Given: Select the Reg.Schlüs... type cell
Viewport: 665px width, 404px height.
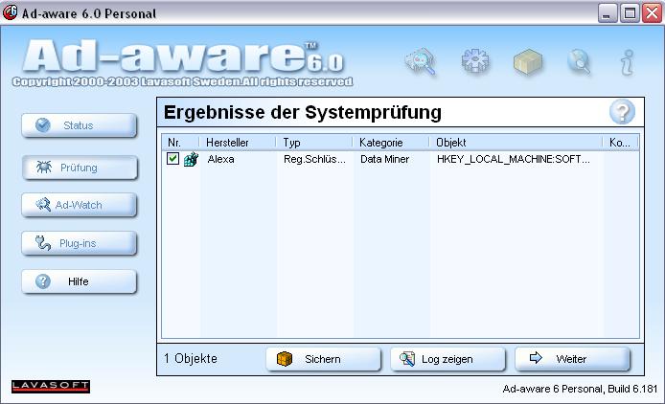Looking at the screenshot, I should click(314, 159).
